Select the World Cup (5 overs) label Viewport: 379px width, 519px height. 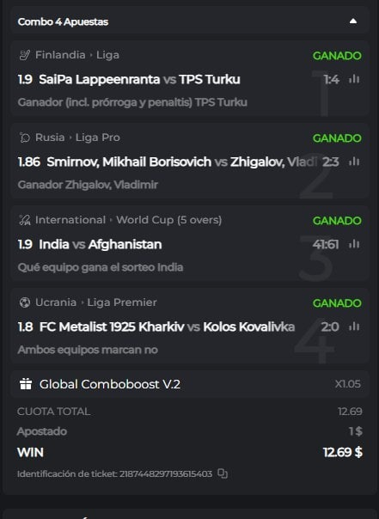(x=168, y=220)
